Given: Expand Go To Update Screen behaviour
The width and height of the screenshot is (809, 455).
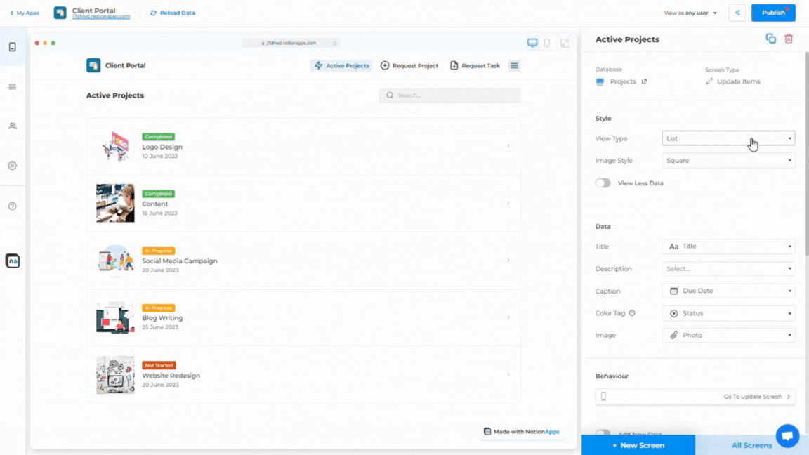Looking at the screenshot, I should tap(695, 397).
